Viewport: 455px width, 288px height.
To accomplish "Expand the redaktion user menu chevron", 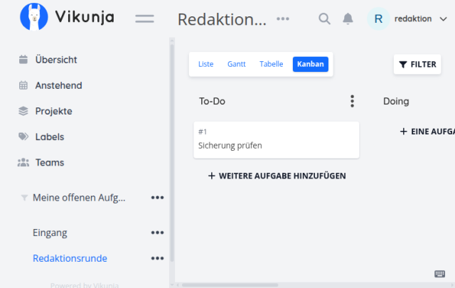I will point(443,19).
